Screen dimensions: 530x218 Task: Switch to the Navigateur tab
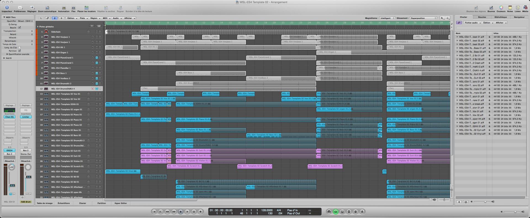tap(519, 17)
